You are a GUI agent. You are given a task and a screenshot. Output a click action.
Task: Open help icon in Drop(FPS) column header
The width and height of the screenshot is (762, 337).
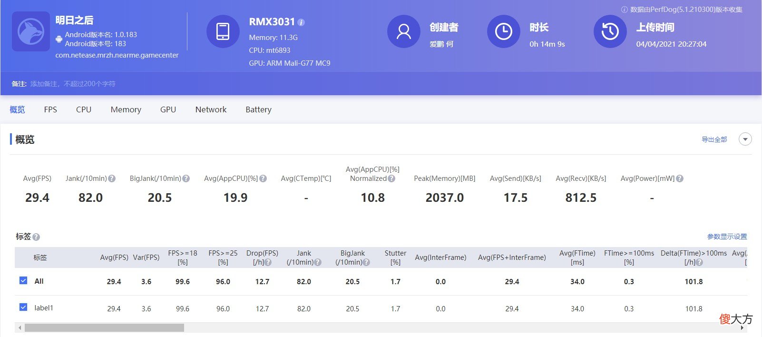click(268, 262)
